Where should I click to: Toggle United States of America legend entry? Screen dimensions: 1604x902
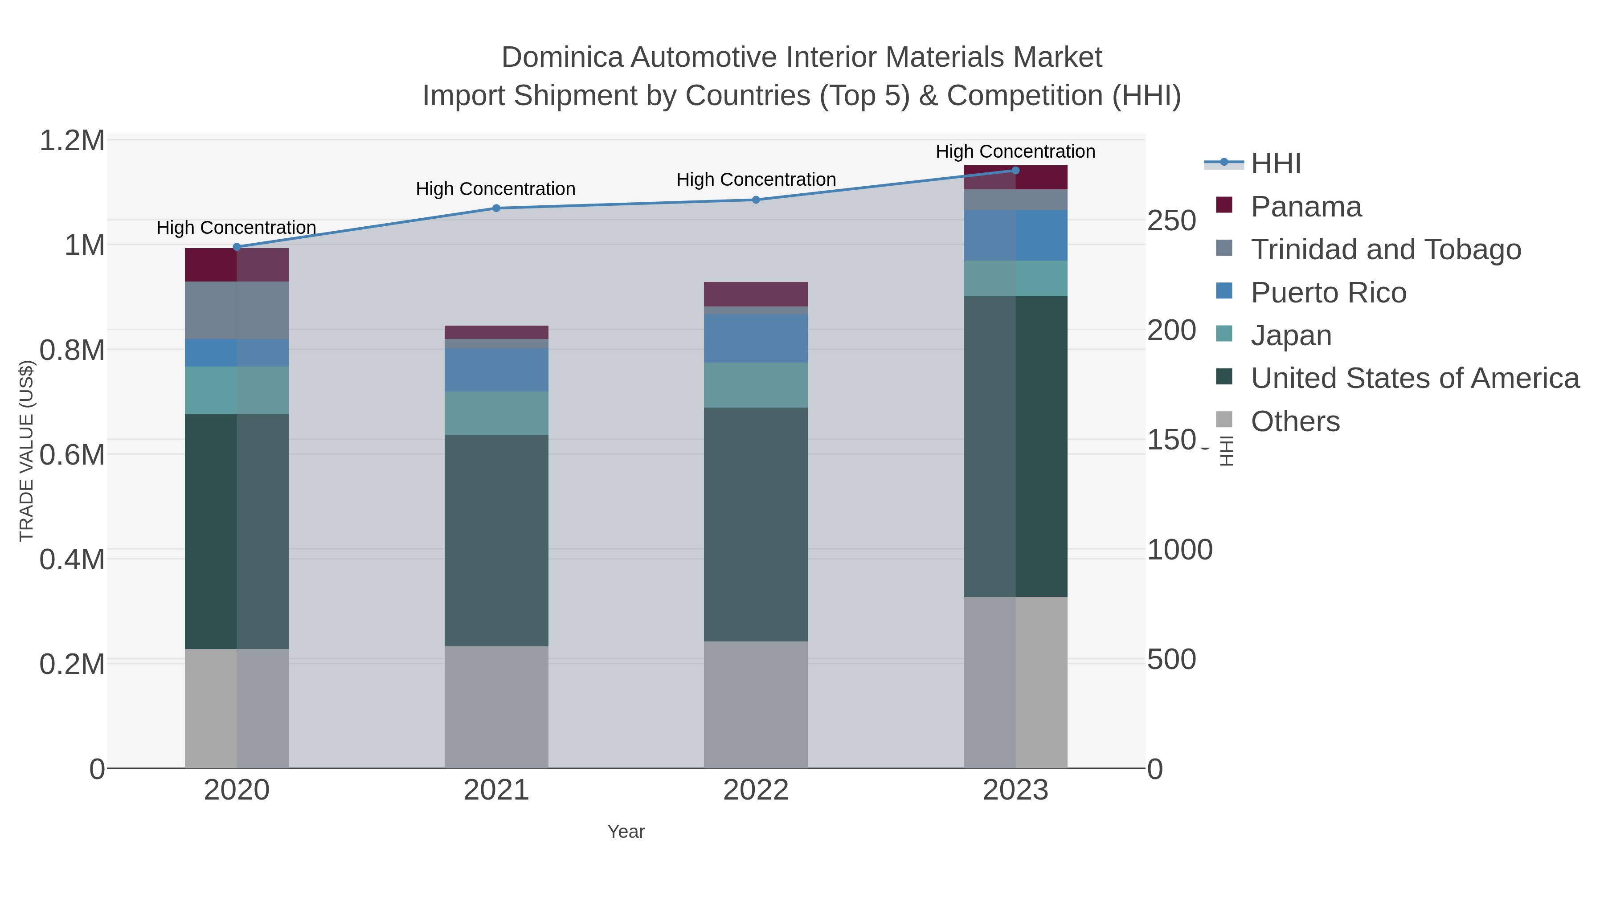[1397, 378]
